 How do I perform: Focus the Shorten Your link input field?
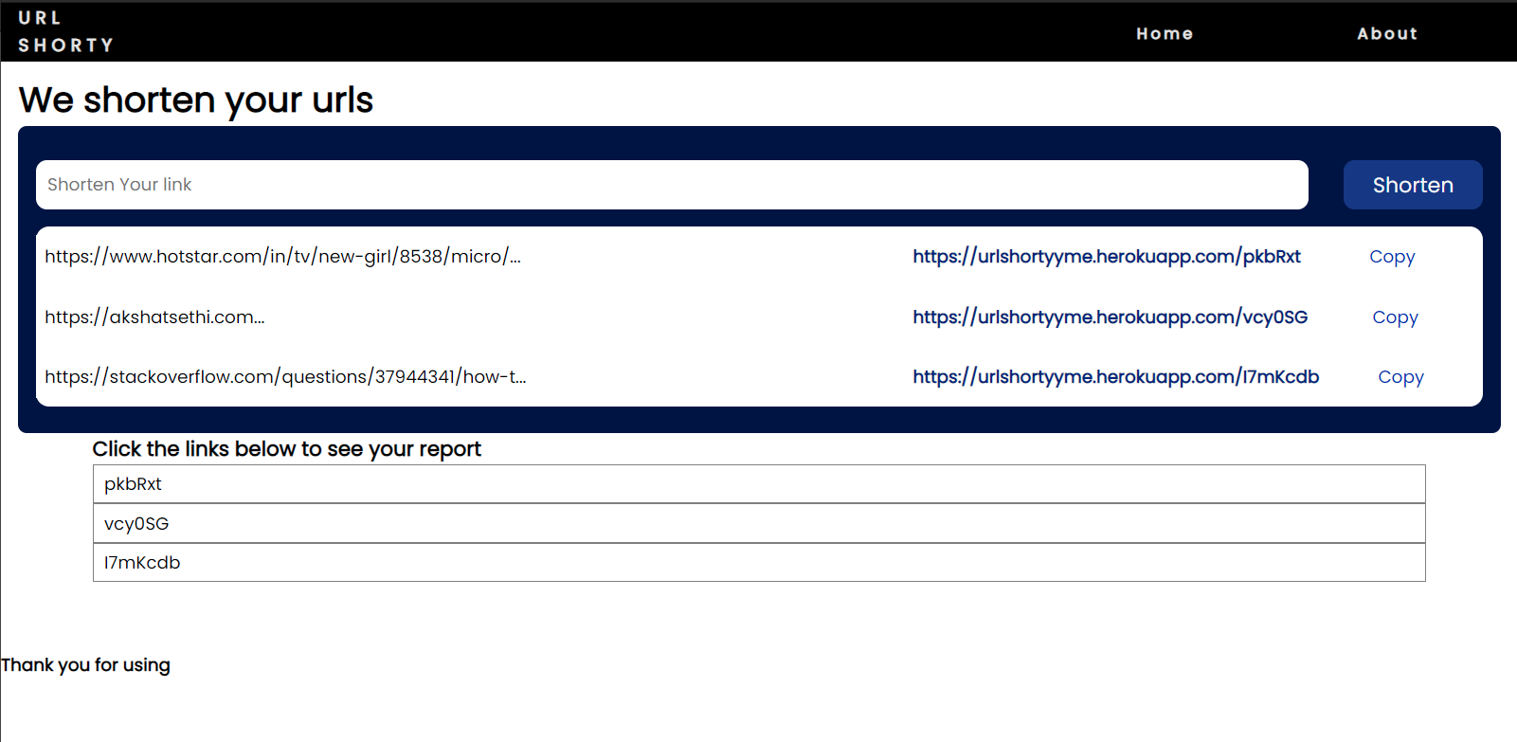pyautogui.click(x=672, y=185)
